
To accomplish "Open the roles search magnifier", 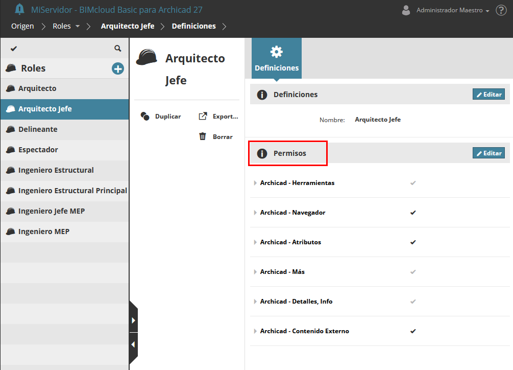I will 118,49.
